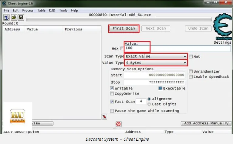Open the Process menu
Screen dimensions: 233x144
click(28, 10)
